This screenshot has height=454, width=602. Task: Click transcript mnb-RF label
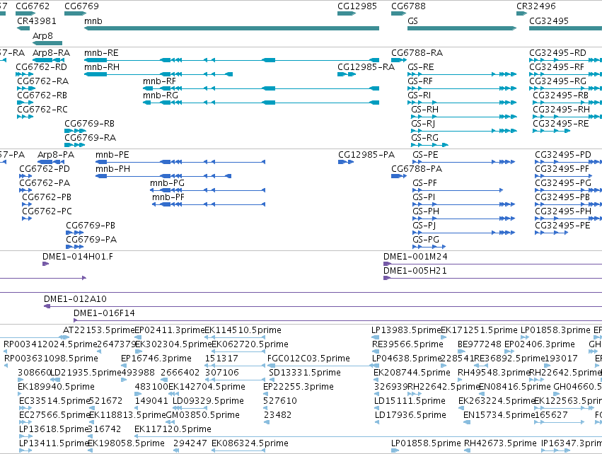(x=159, y=81)
